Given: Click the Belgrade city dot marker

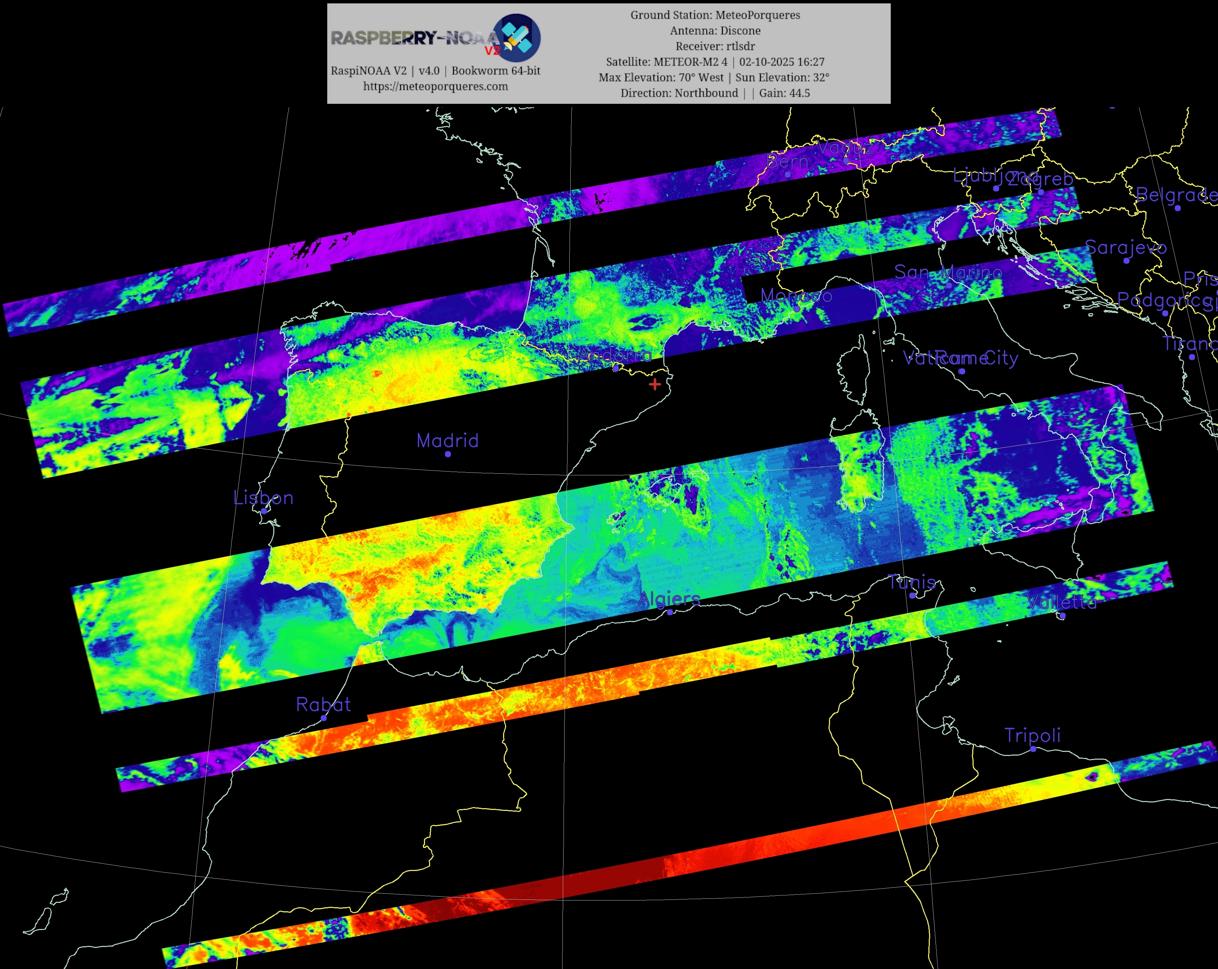Looking at the screenshot, I should pyautogui.click(x=1177, y=208).
